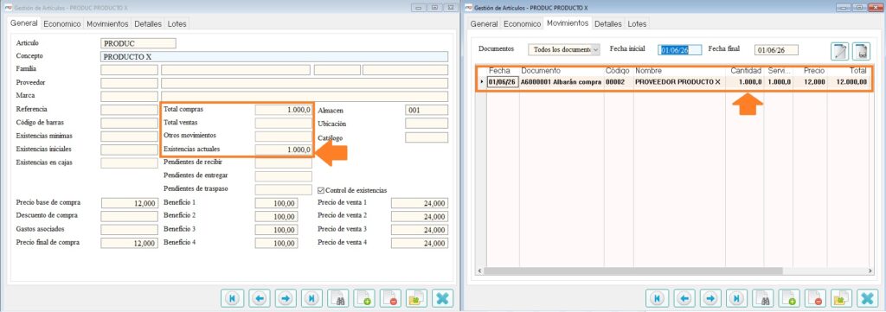
Task: Click the Total compras value field
Action: tap(284, 110)
